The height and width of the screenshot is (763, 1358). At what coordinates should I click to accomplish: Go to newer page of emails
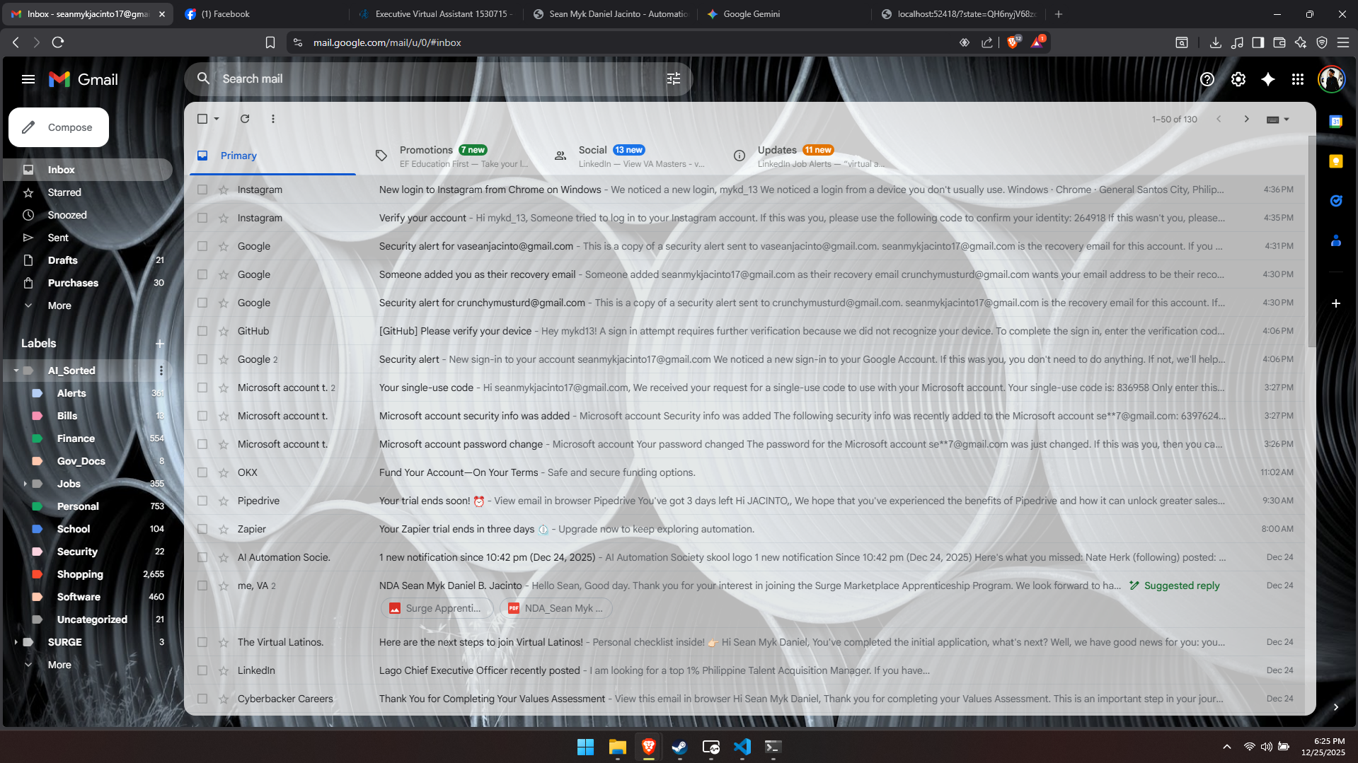1219,119
